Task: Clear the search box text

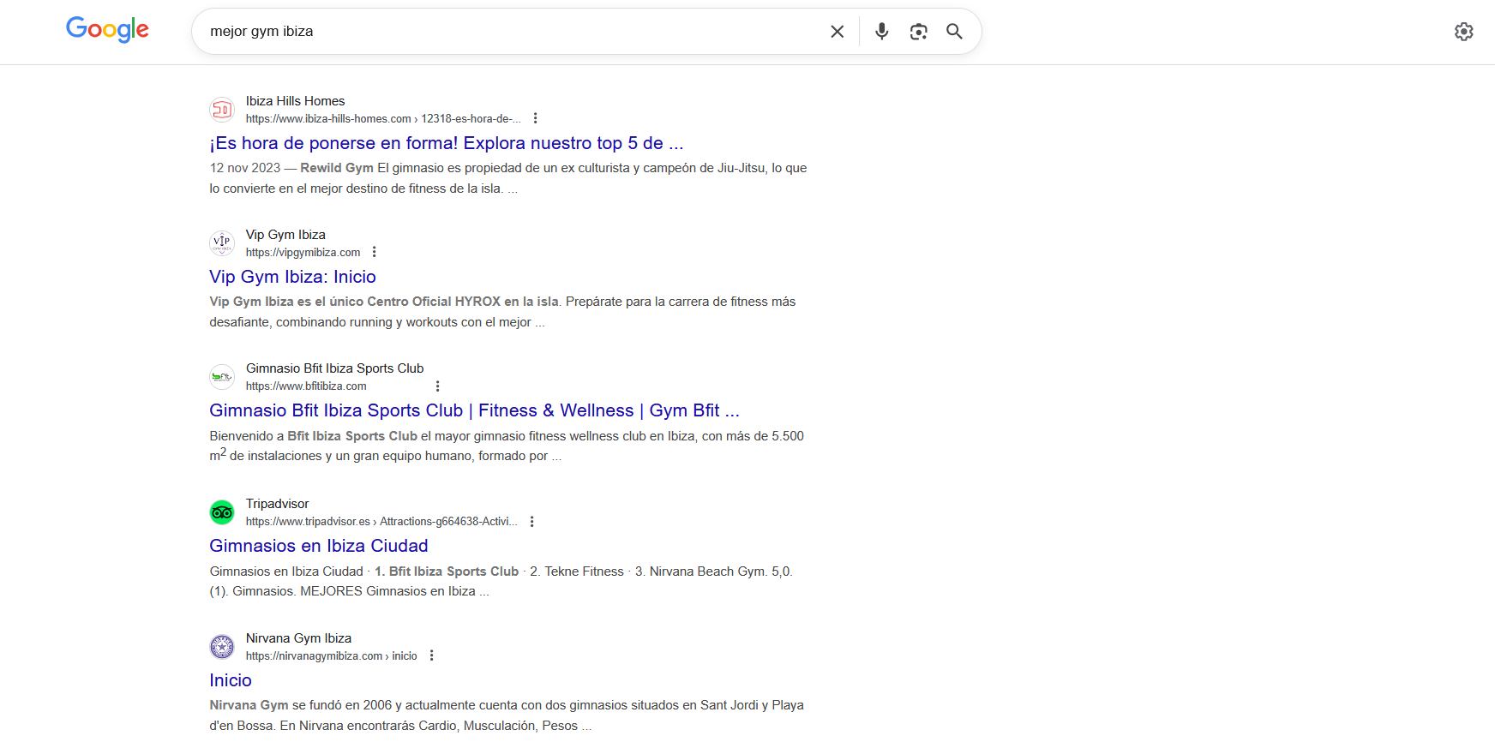Action: [837, 32]
